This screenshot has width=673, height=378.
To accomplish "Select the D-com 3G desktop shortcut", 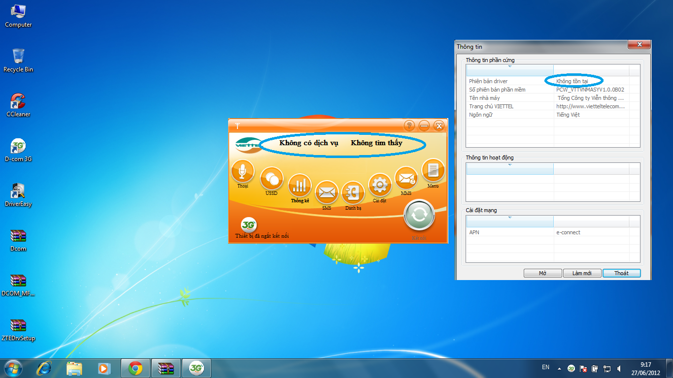I will click(18, 150).
